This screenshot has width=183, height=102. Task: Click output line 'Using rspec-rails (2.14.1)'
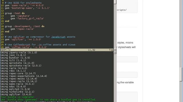[x=19, y=81]
